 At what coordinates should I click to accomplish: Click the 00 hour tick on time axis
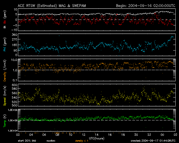click(x=162, y=134)
